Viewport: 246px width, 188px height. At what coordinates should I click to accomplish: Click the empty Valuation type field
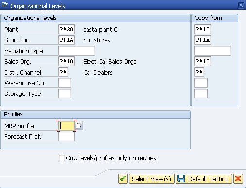click(x=77, y=51)
